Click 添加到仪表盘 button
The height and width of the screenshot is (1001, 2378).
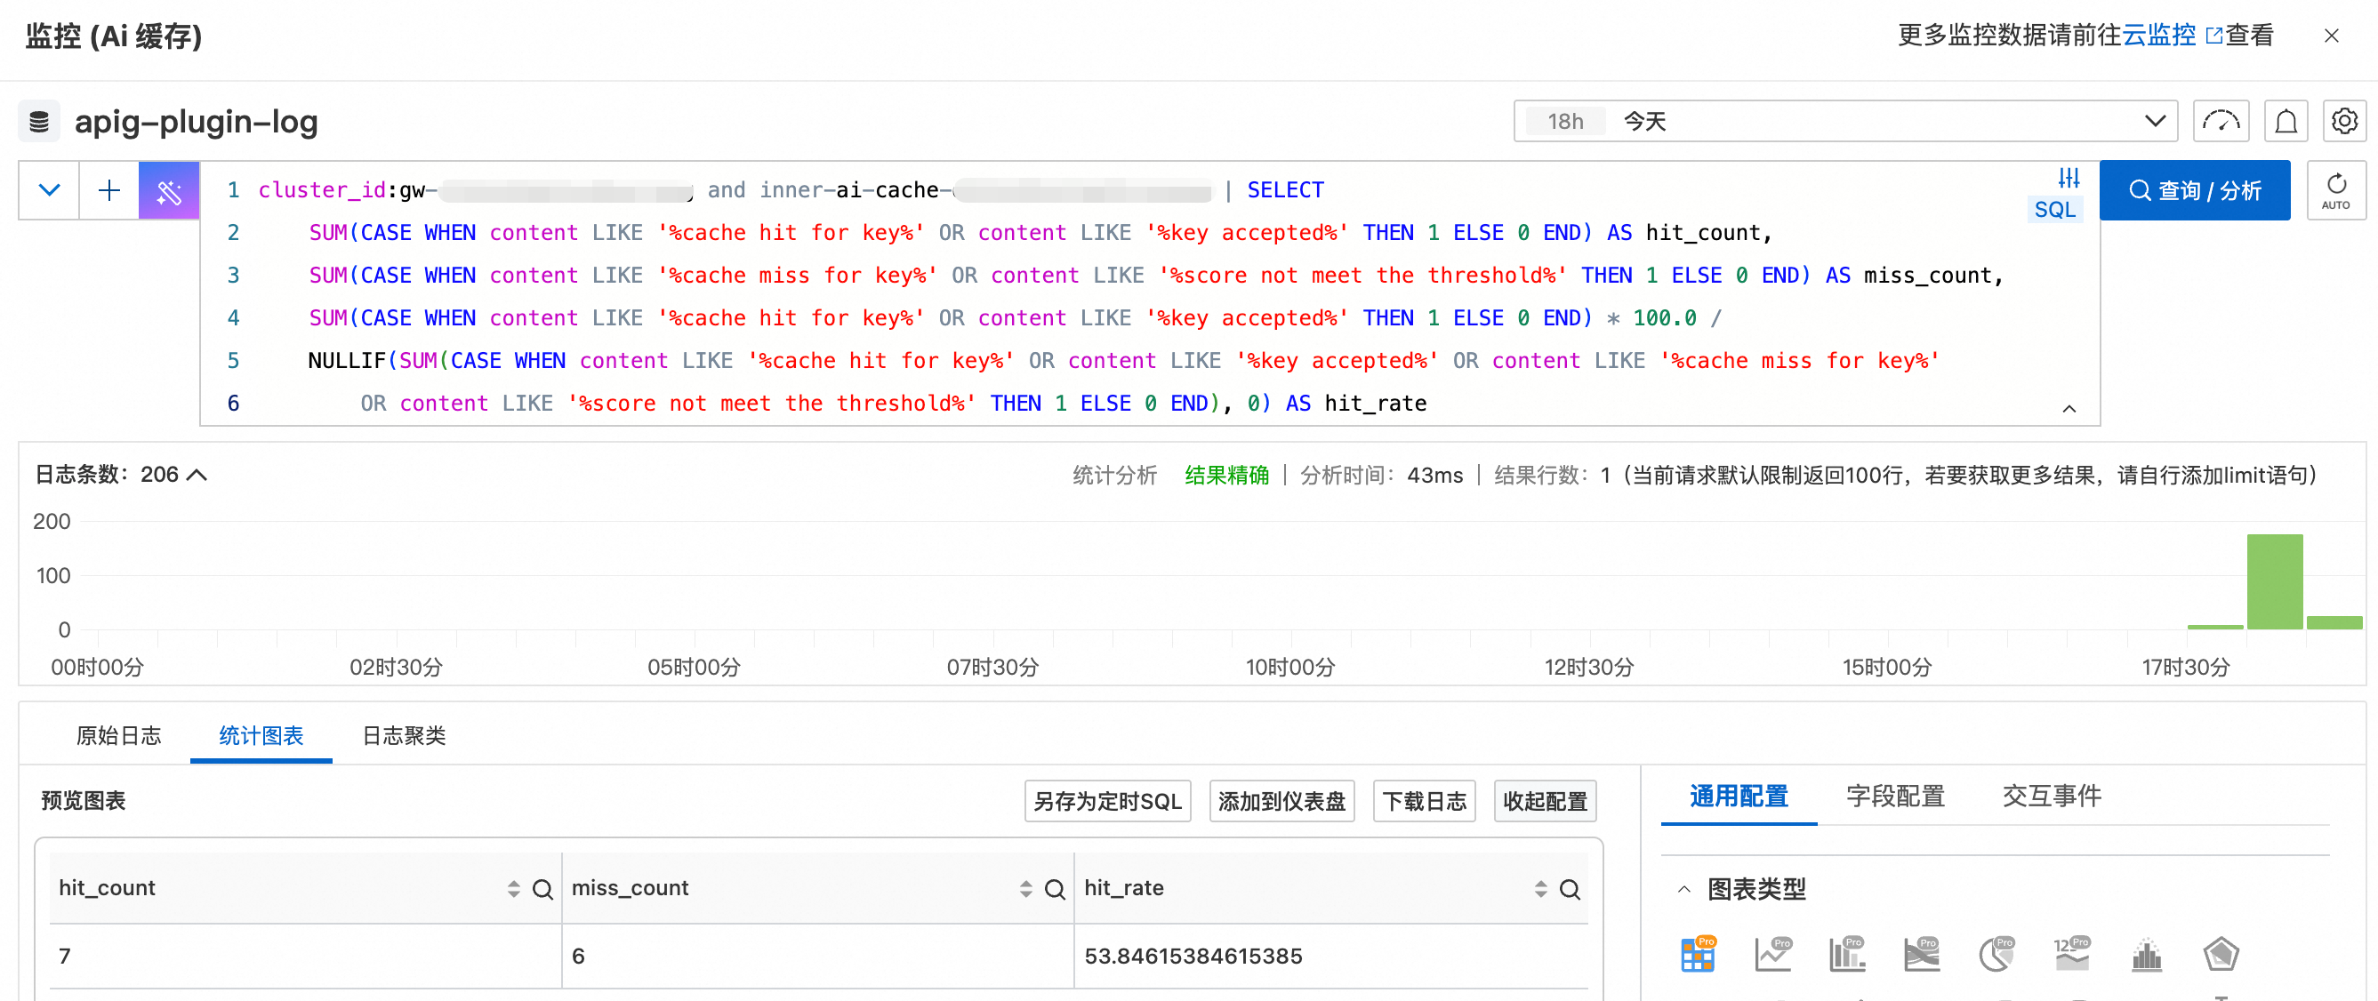1281,801
